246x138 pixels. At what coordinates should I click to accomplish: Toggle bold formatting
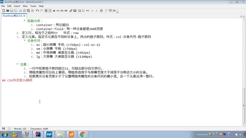pos(46,11)
